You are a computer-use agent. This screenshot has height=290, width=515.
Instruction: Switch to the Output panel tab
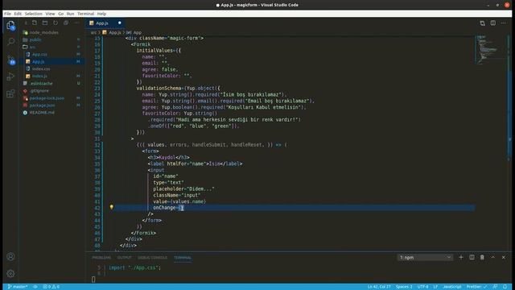[124, 258]
